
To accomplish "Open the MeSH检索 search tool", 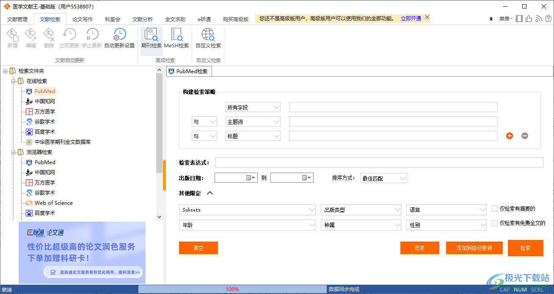I will click(x=176, y=38).
